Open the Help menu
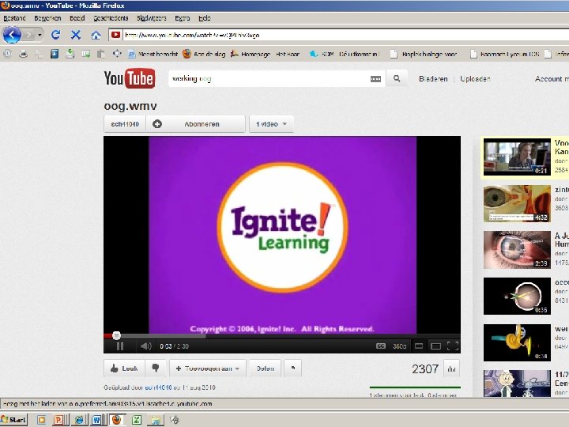569x427 pixels. click(x=205, y=18)
